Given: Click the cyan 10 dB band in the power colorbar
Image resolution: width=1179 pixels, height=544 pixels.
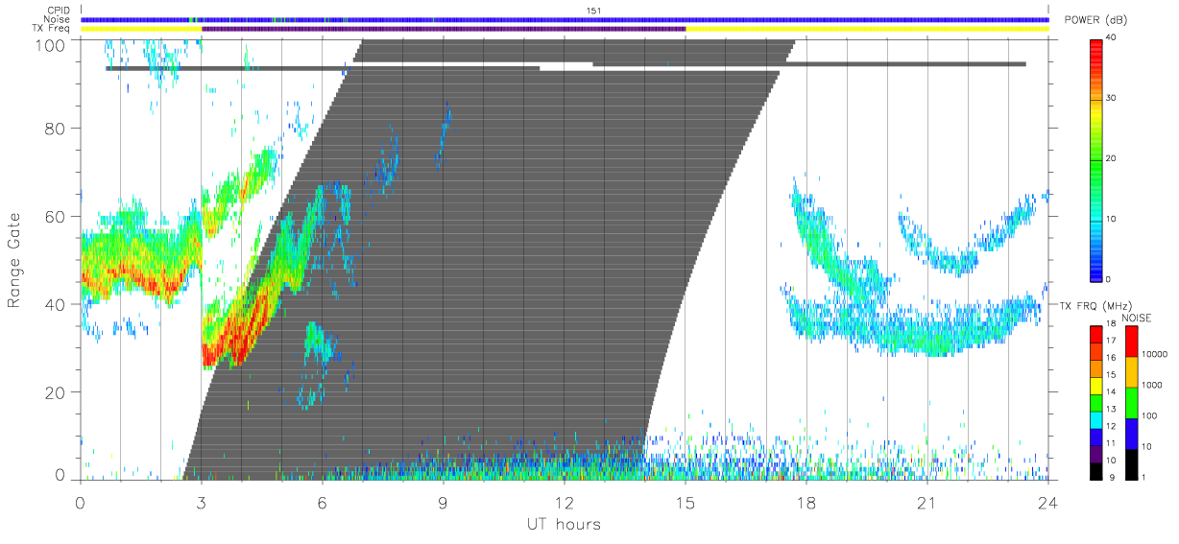Looking at the screenshot, I should [1096, 220].
